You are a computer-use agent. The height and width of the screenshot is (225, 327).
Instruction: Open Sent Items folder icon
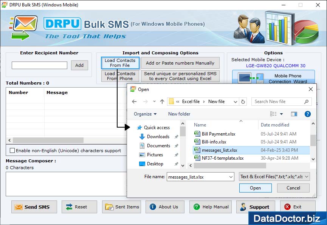109,207
